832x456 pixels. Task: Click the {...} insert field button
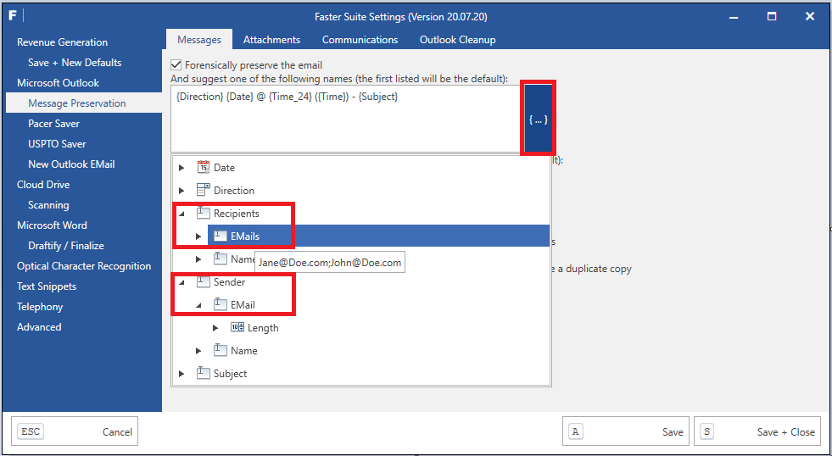[538, 119]
